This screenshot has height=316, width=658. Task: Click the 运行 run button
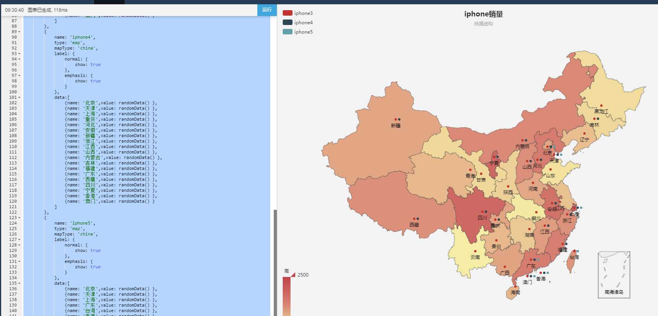pyautogui.click(x=267, y=10)
